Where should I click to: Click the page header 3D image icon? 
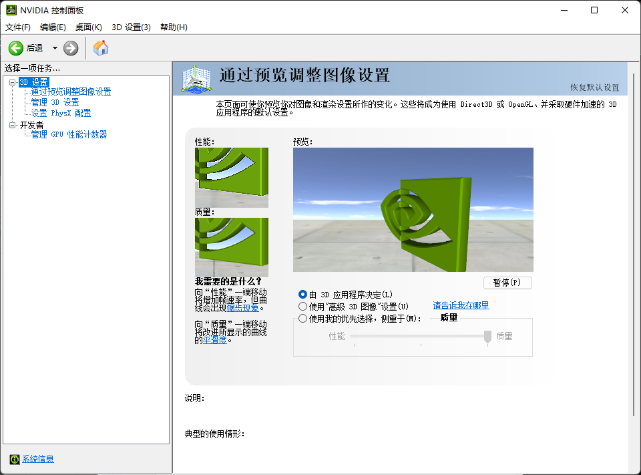(196, 79)
